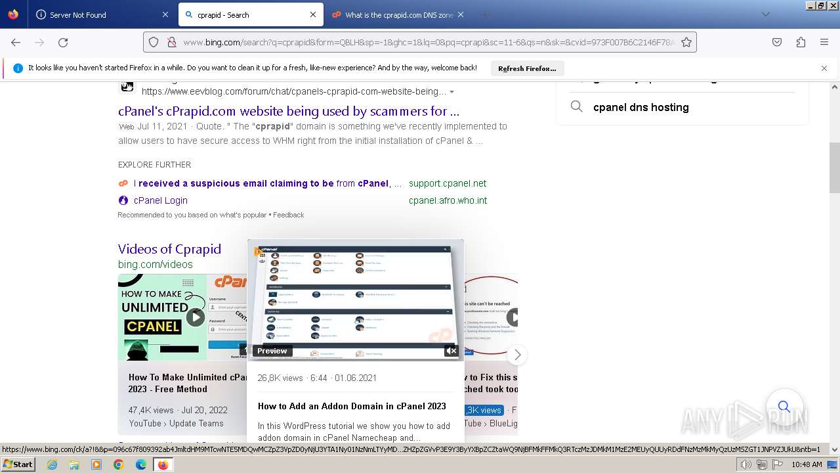This screenshot has height=473, width=840.
Task: Open the tracking protection shield icon
Action: (x=154, y=42)
